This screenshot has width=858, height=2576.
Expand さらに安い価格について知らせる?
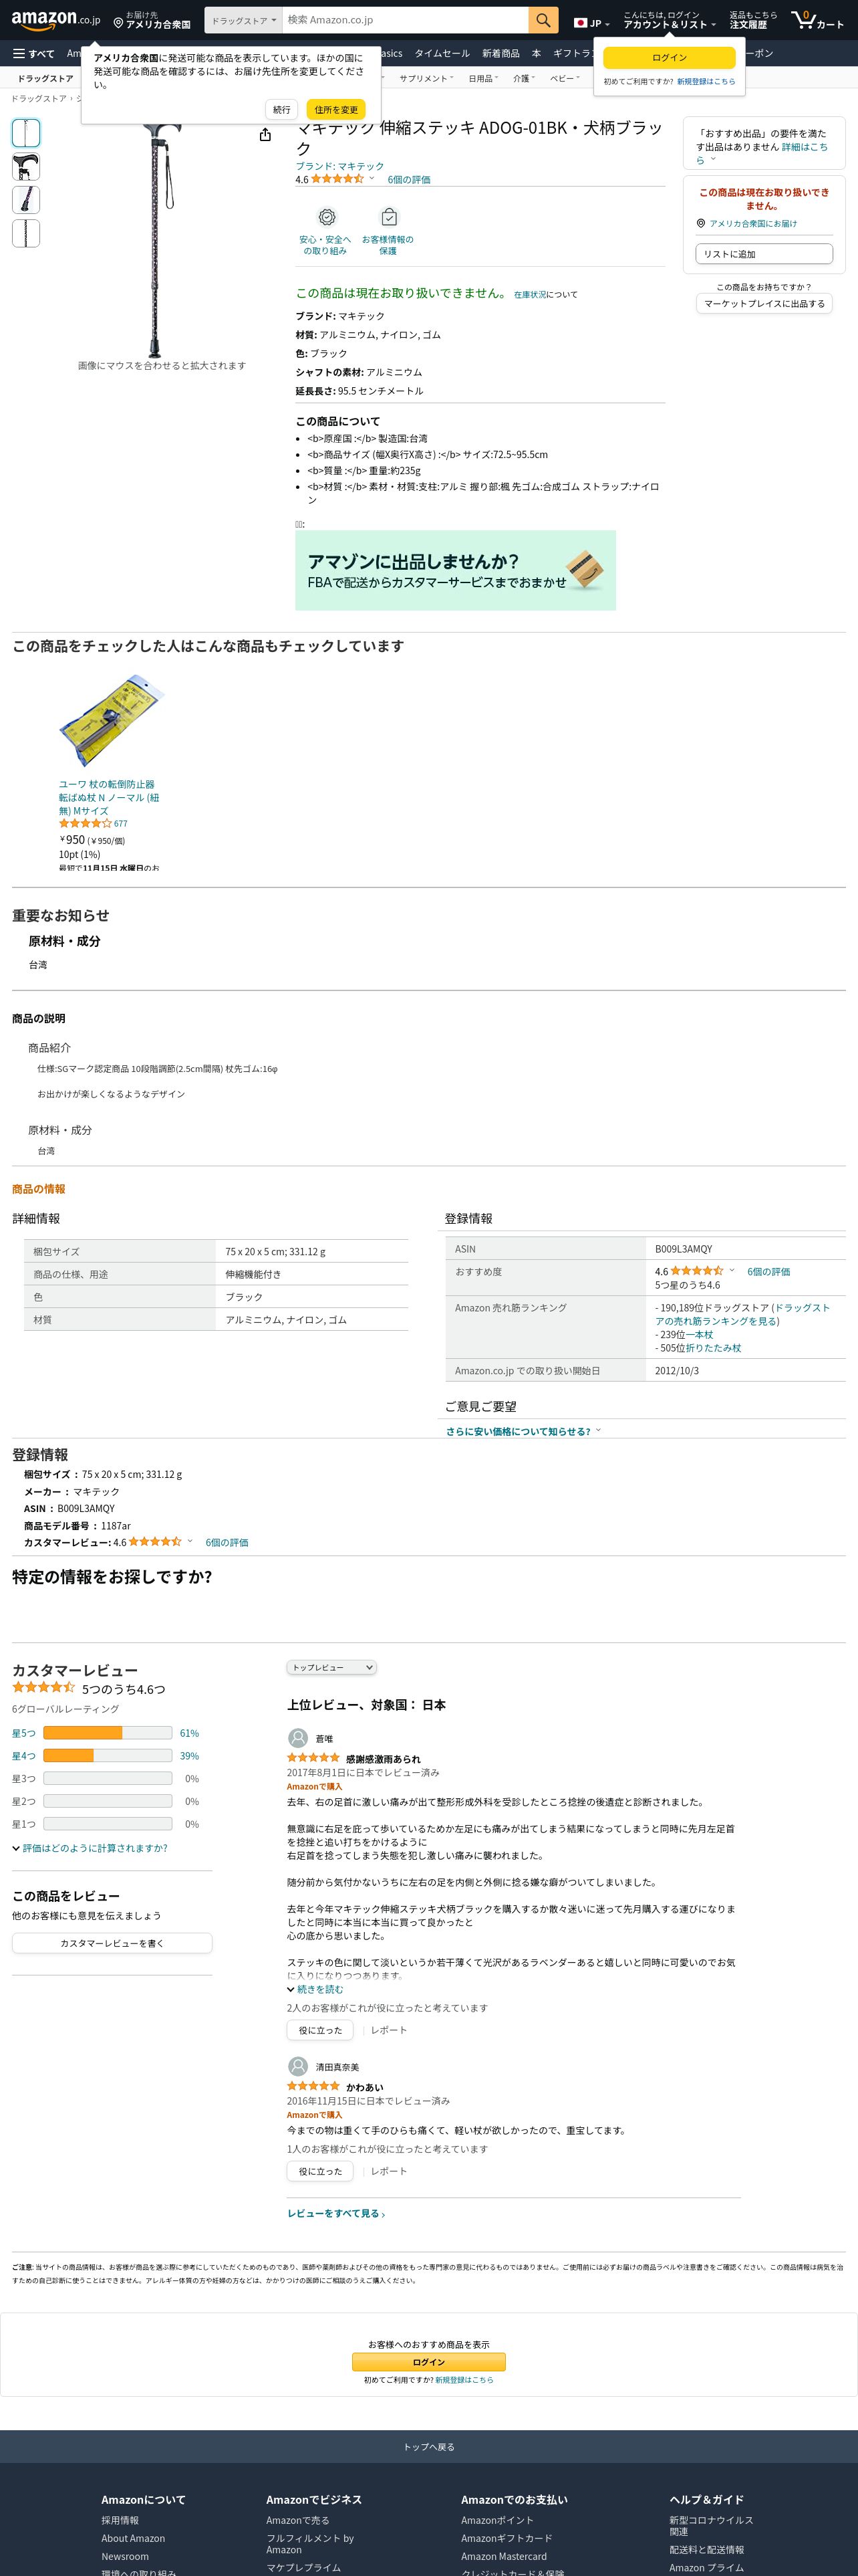(523, 1431)
